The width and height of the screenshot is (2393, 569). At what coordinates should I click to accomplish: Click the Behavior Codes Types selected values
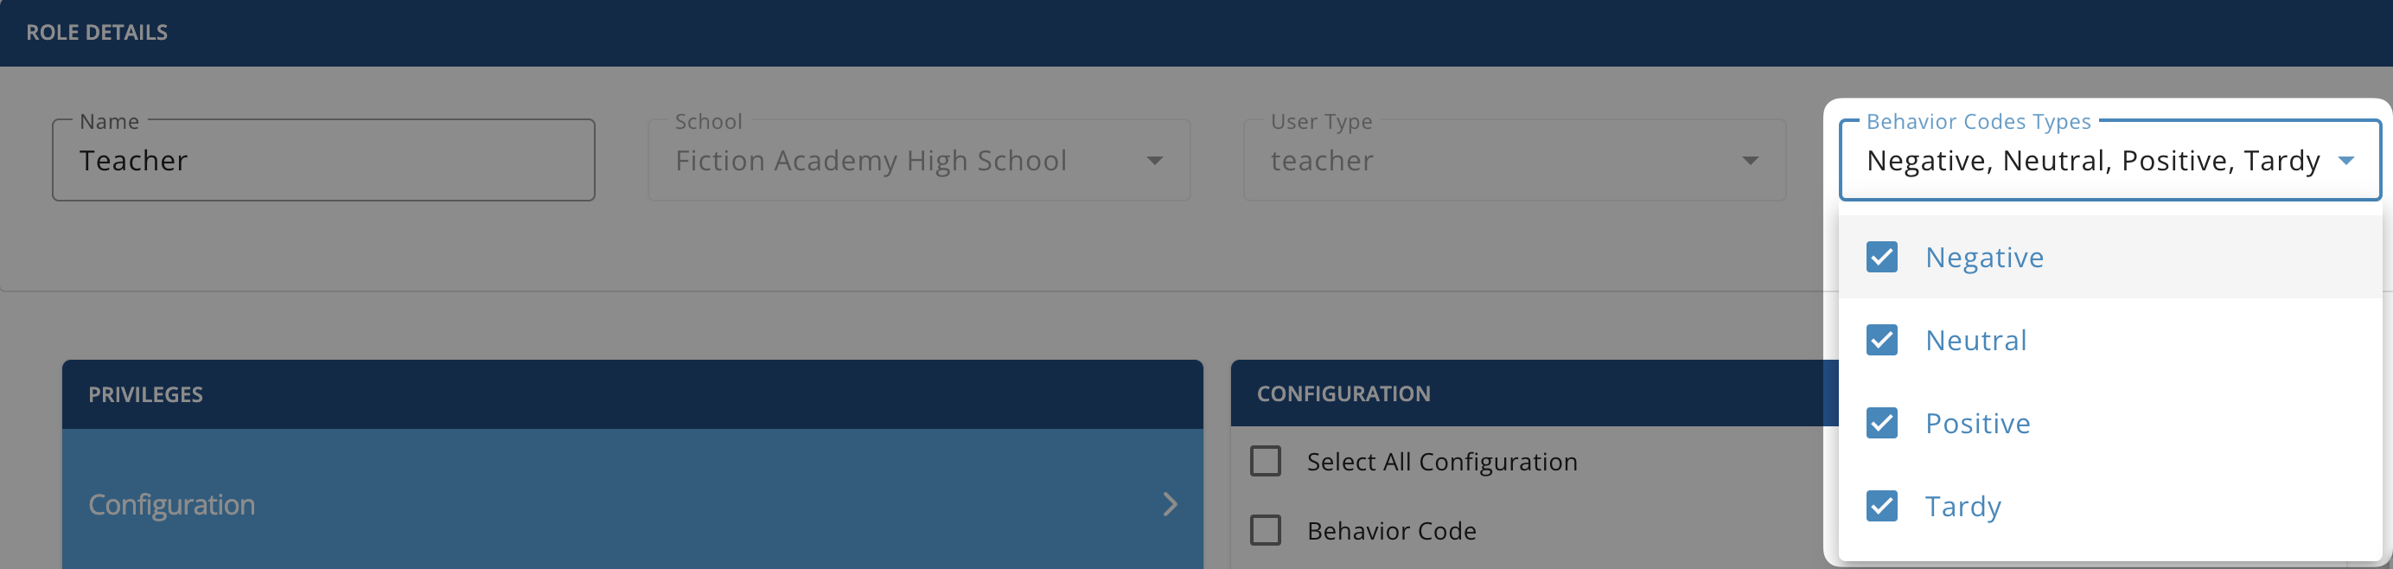click(2093, 161)
